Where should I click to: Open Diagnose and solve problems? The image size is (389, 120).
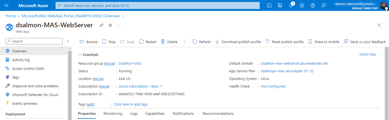click(34, 86)
